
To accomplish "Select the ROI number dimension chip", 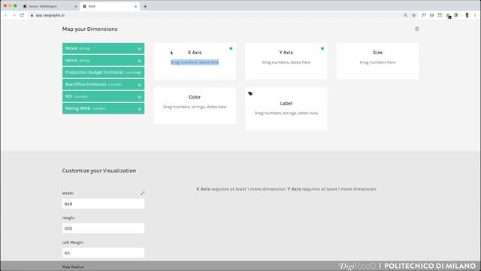I will point(104,96).
